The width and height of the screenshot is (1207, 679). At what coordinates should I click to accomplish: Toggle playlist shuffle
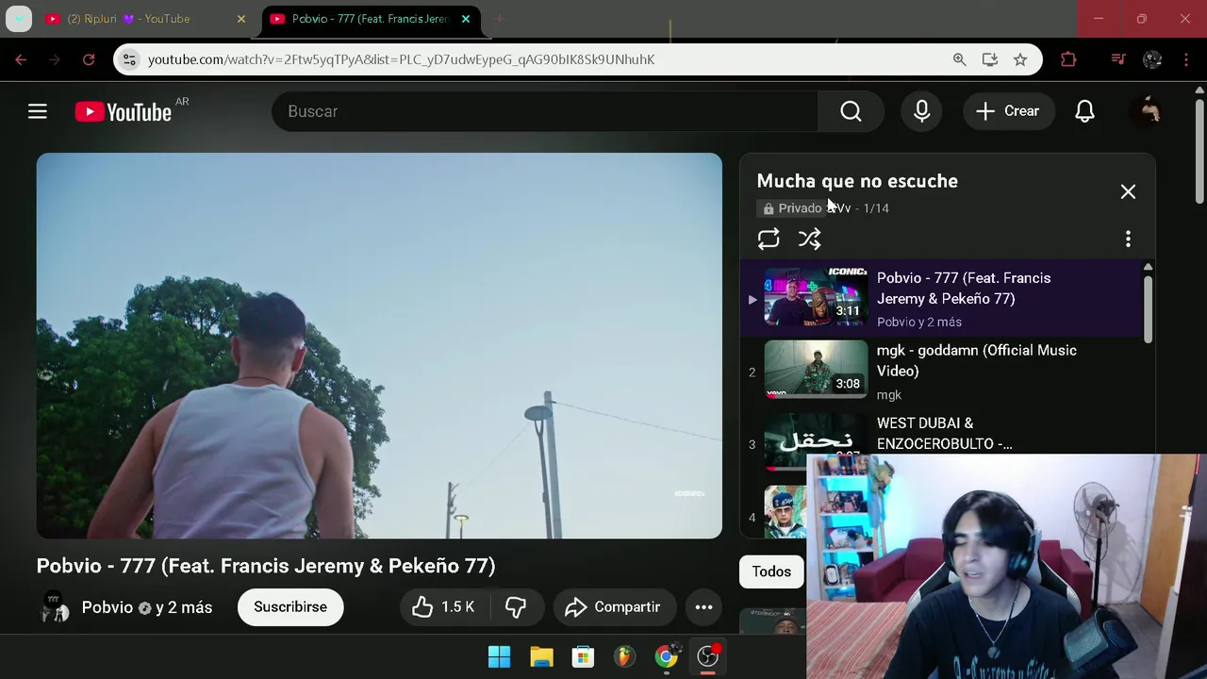point(810,239)
